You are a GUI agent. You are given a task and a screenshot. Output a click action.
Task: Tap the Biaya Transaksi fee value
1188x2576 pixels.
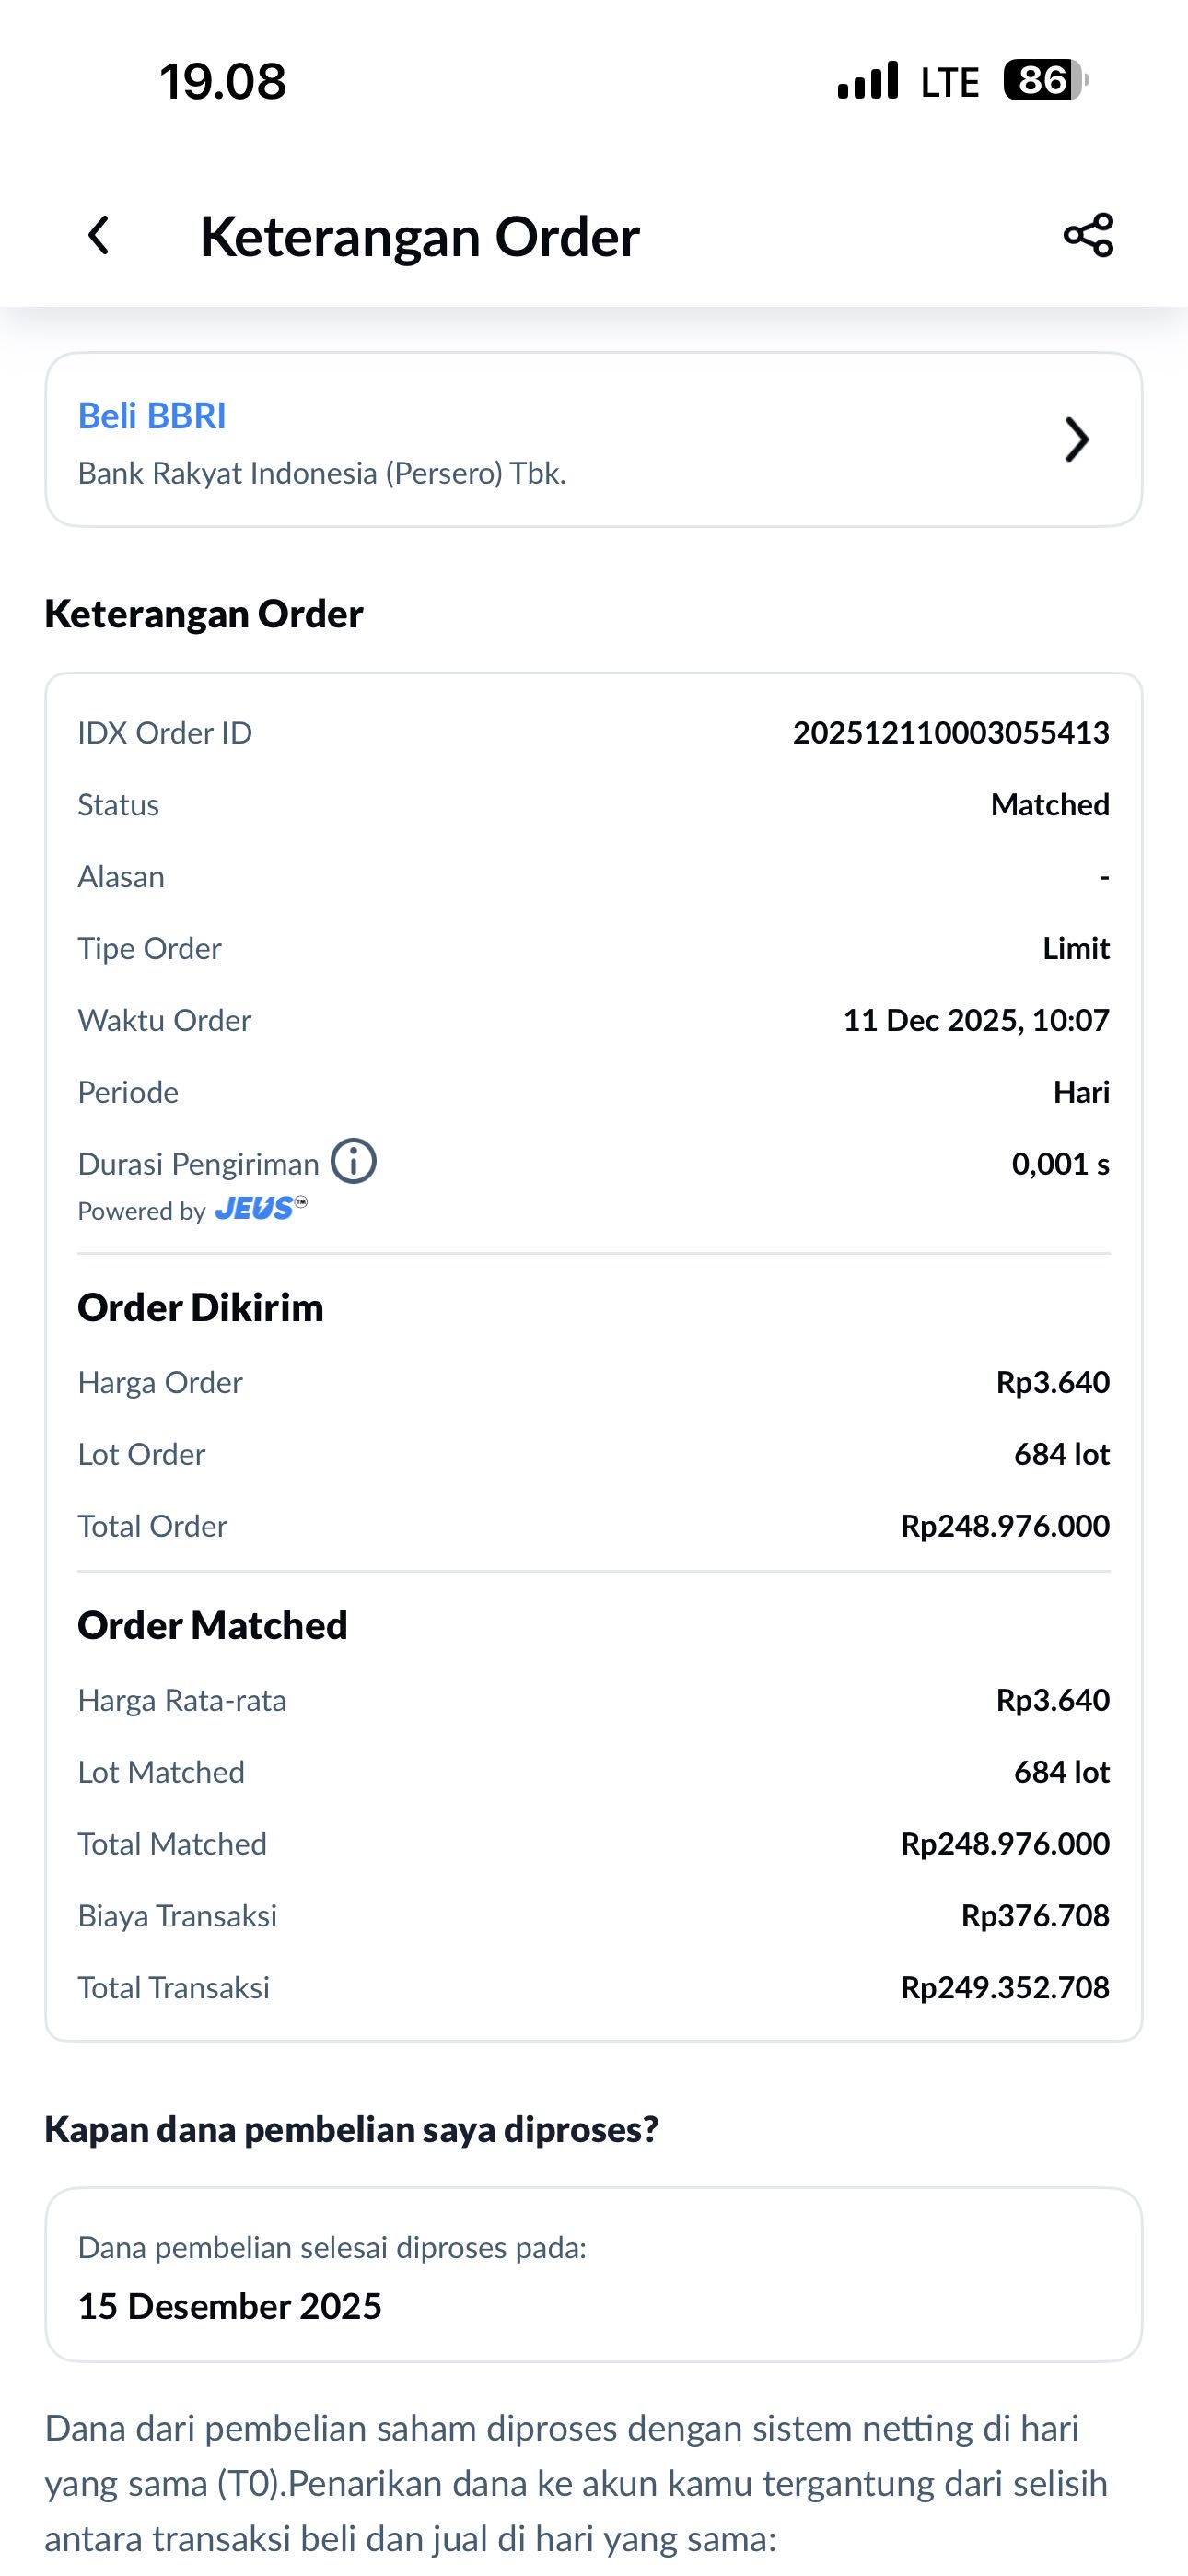tap(1035, 1916)
